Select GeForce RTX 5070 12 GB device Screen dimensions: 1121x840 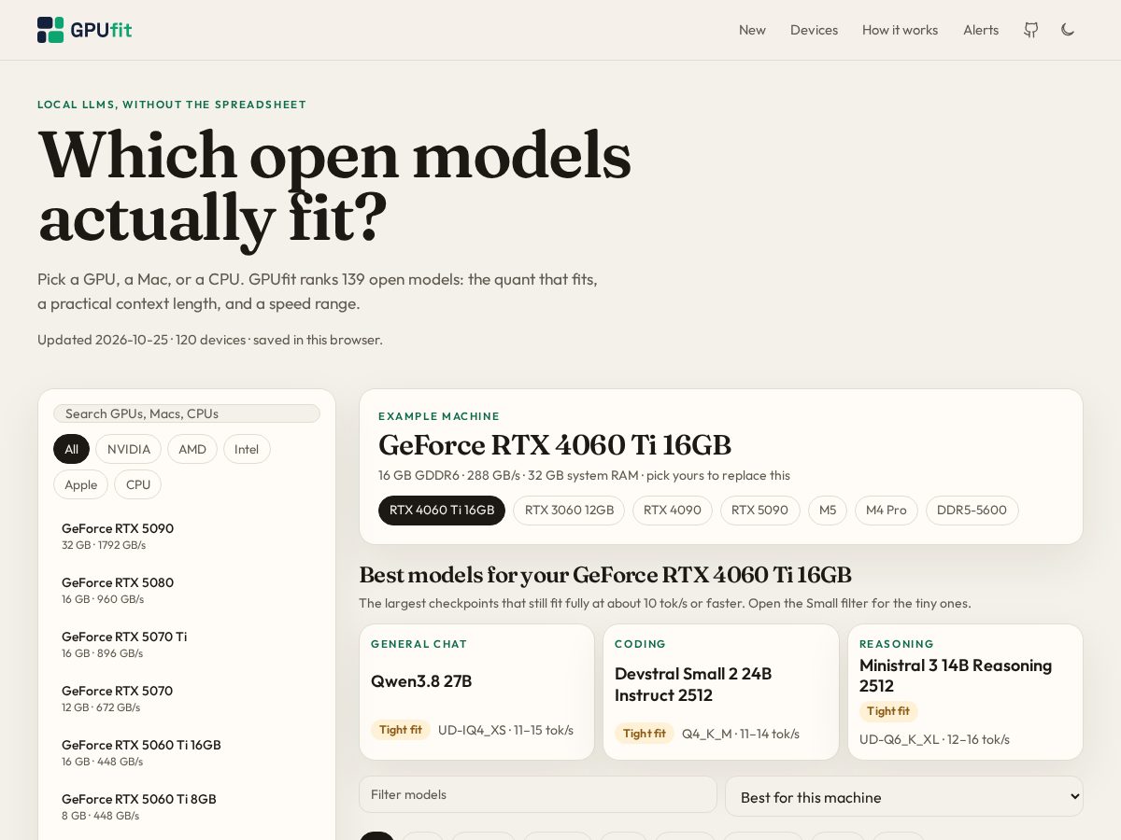pyautogui.click(x=187, y=698)
